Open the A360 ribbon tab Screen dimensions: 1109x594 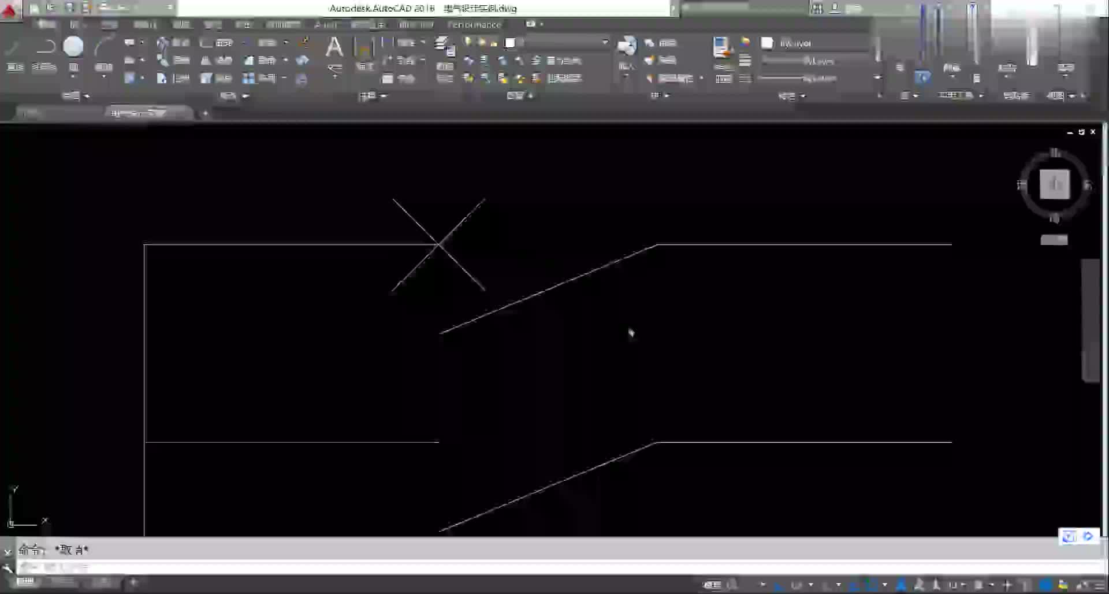[325, 24]
